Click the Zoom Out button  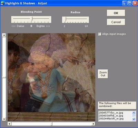click(x=103, y=74)
